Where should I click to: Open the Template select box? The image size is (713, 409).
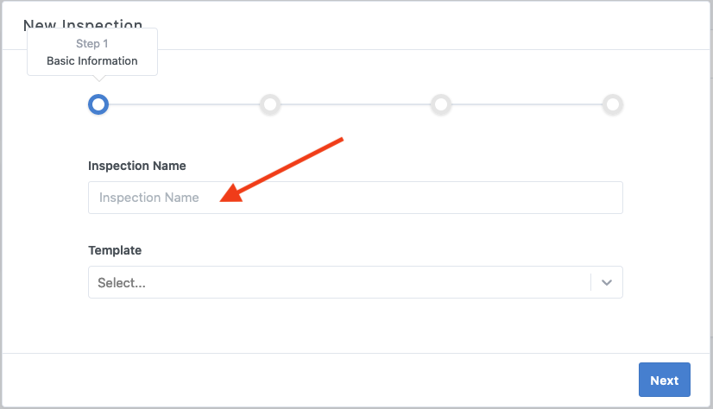click(338, 282)
